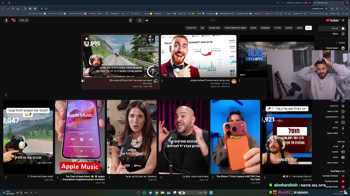Screen dimensions: 350x196
Task: Open options menu for iPhone 17 Pro short
Action: pos(213,177)
